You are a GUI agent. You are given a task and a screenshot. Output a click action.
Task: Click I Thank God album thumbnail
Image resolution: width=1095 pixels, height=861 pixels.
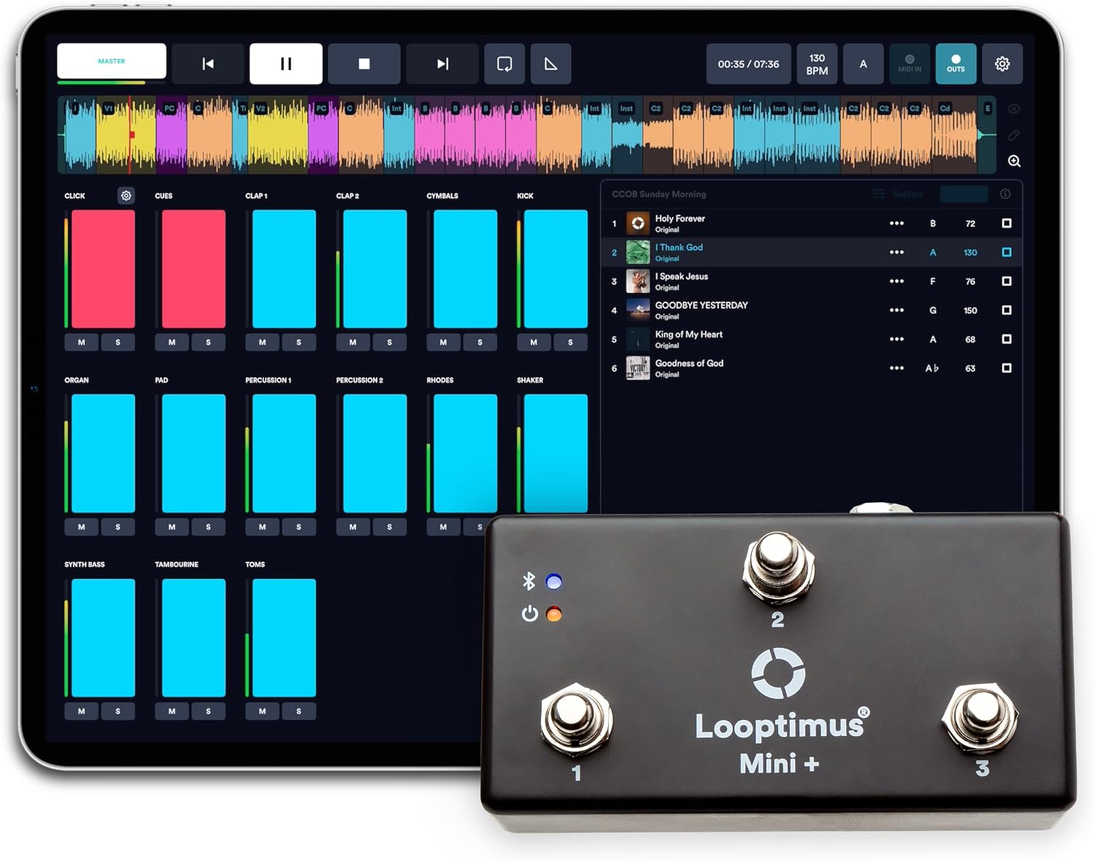pos(638,252)
